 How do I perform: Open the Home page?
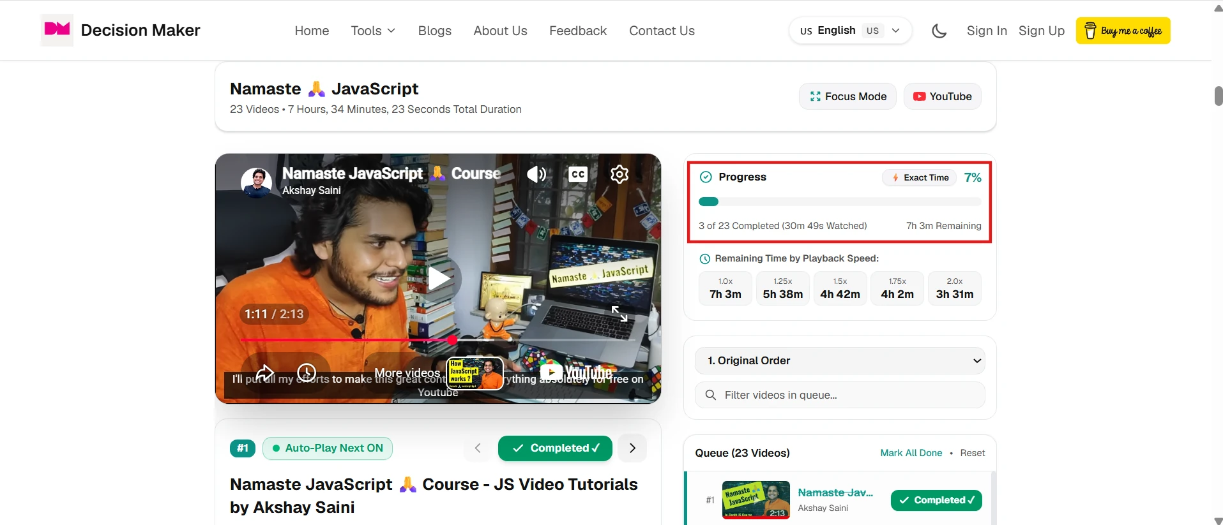312,31
